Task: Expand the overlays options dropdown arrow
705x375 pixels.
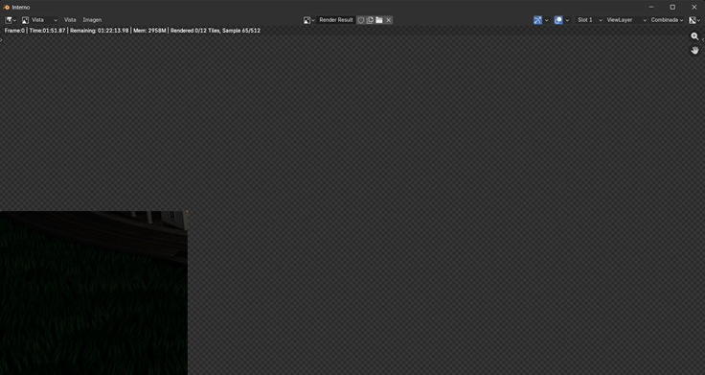Action: 567,20
